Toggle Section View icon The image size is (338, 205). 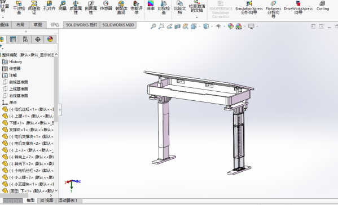point(177,26)
